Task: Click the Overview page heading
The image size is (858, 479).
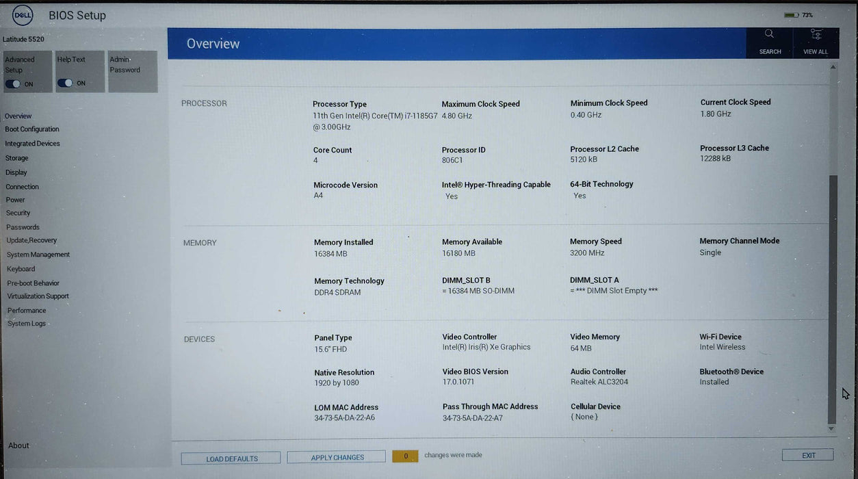Action: click(x=213, y=43)
